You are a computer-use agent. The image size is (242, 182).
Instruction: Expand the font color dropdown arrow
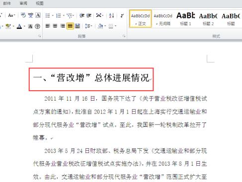tap(24, 26)
